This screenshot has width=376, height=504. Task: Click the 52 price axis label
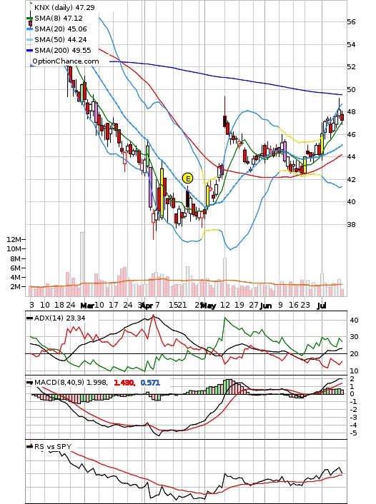[x=351, y=67]
